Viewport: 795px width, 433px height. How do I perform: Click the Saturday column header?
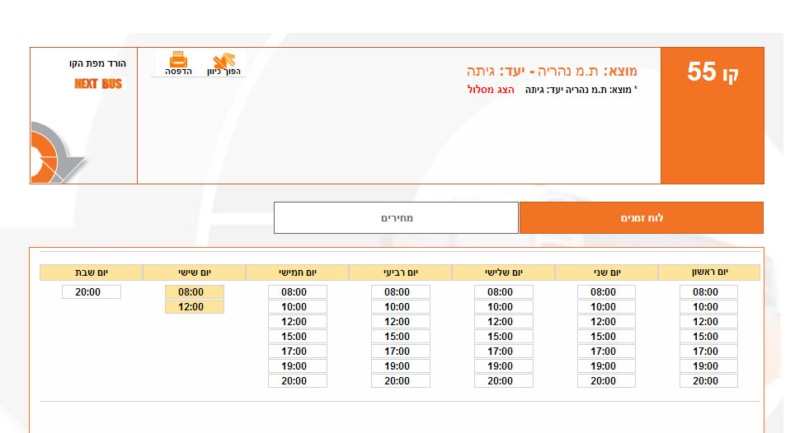pos(92,272)
